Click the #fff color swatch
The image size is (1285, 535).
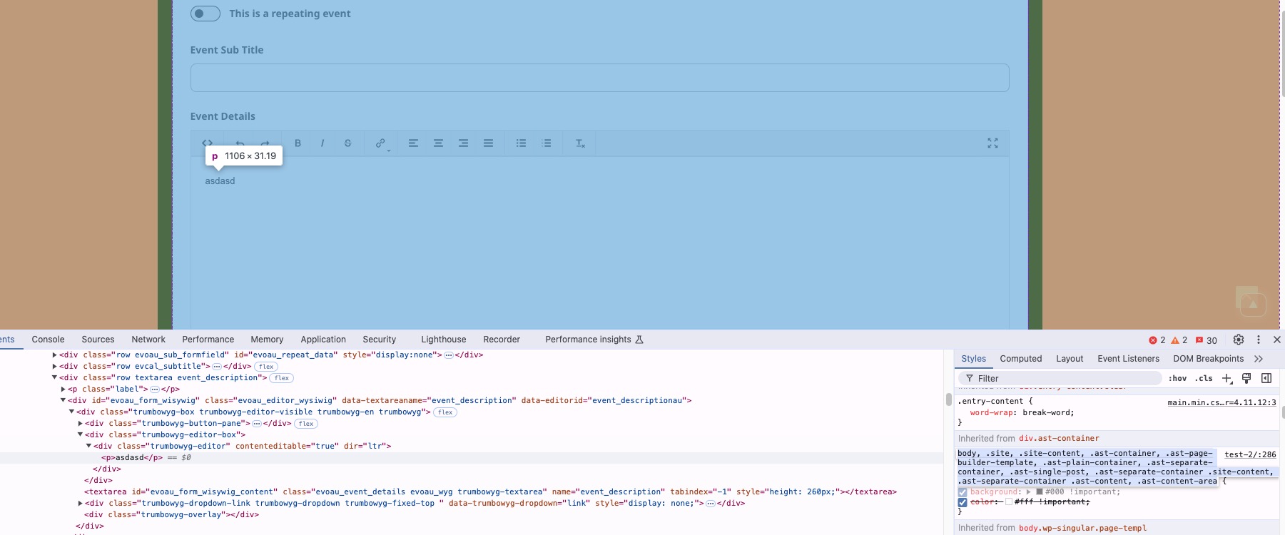pos(1009,502)
